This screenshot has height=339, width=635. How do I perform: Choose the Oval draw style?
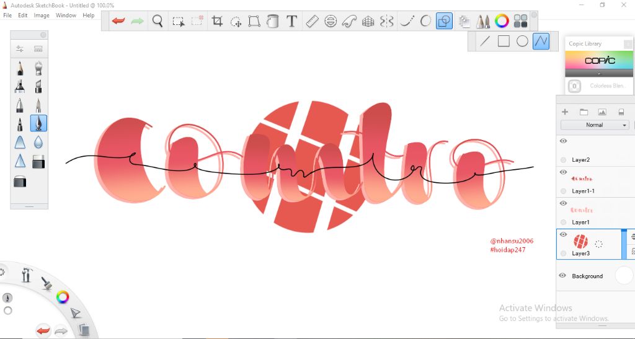(522, 41)
